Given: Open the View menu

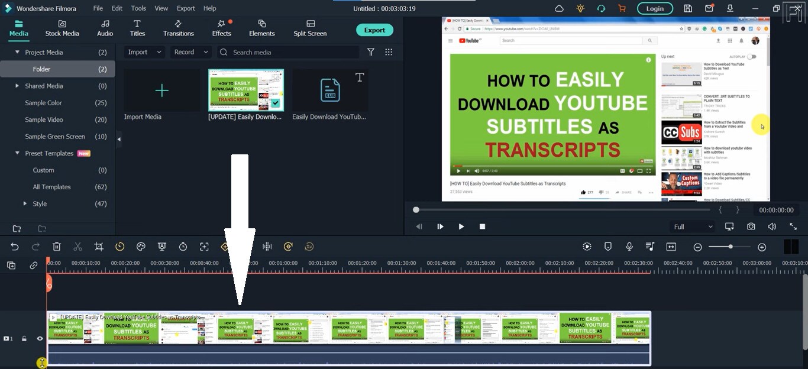Looking at the screenshot, I should pyautogui.click(x=161, y=8).
